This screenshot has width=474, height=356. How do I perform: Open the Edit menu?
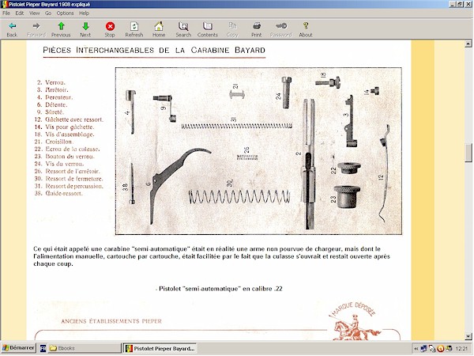(x=20, y=13)
